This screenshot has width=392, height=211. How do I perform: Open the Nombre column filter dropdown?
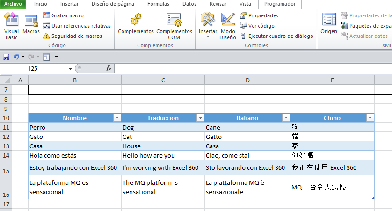click(117, 118)
